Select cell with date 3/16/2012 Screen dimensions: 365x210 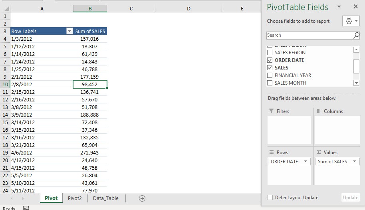pos(42,137)
